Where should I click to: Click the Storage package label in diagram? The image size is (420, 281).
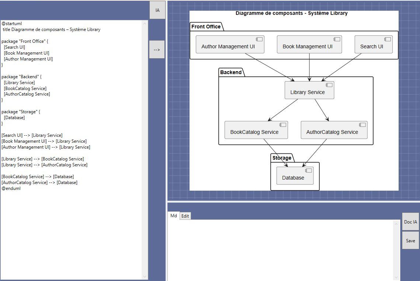pos(282,158)
